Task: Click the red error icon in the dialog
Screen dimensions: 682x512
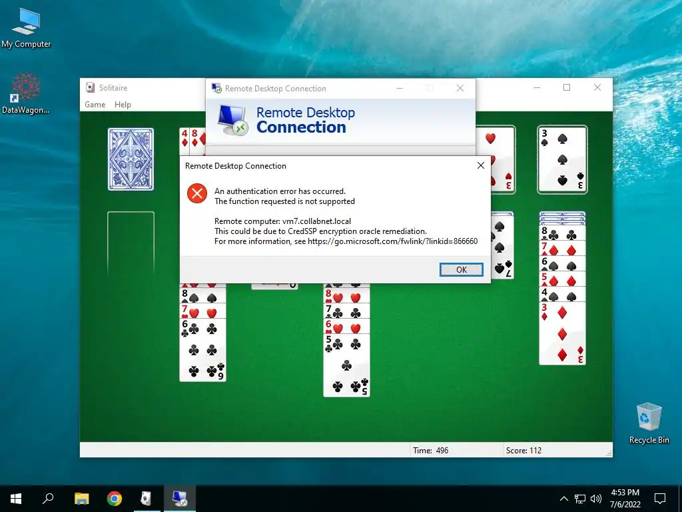Action: (197, 193)
